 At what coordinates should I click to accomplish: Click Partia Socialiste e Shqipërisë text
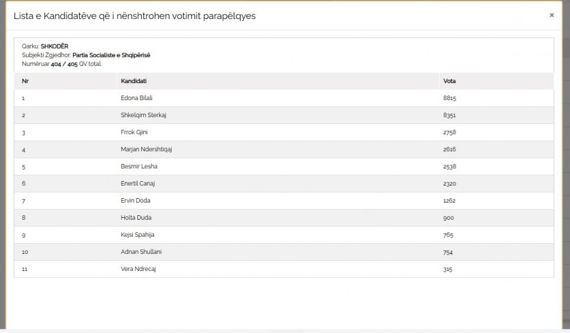point(111,55)
